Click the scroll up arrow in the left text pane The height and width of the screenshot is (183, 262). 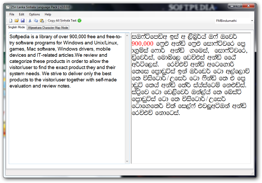pyautogui.click(x=127, y=35)
